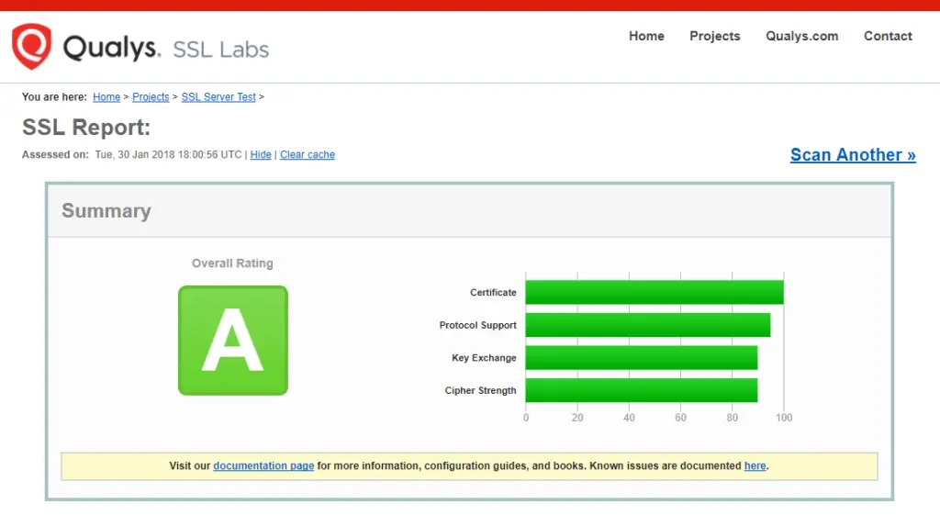Click the Summary section heading

pyautogui.click(x=106, y=211)
